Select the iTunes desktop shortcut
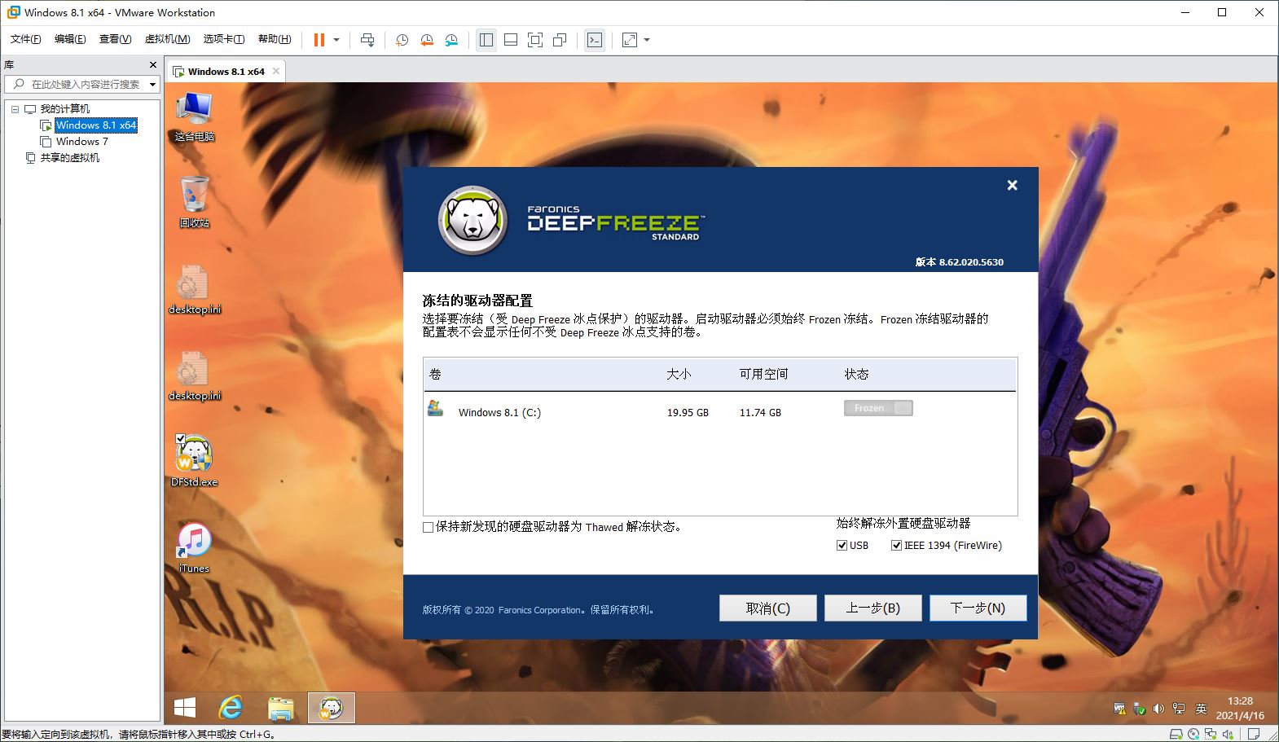 coord(194,548)
